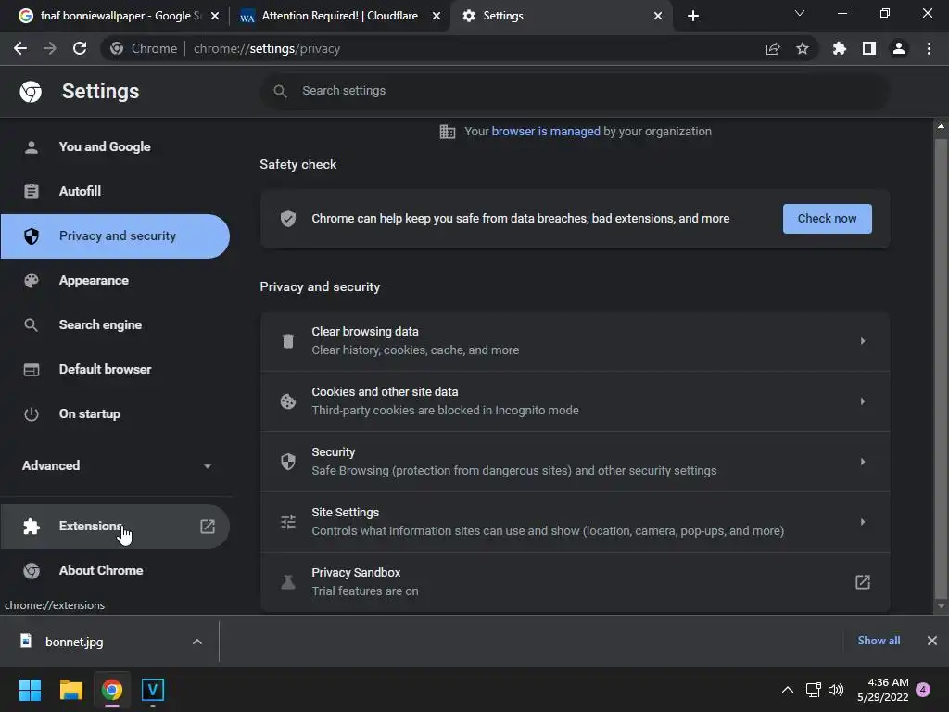
Task: Reload the Settings page
Action: (80, 48)
